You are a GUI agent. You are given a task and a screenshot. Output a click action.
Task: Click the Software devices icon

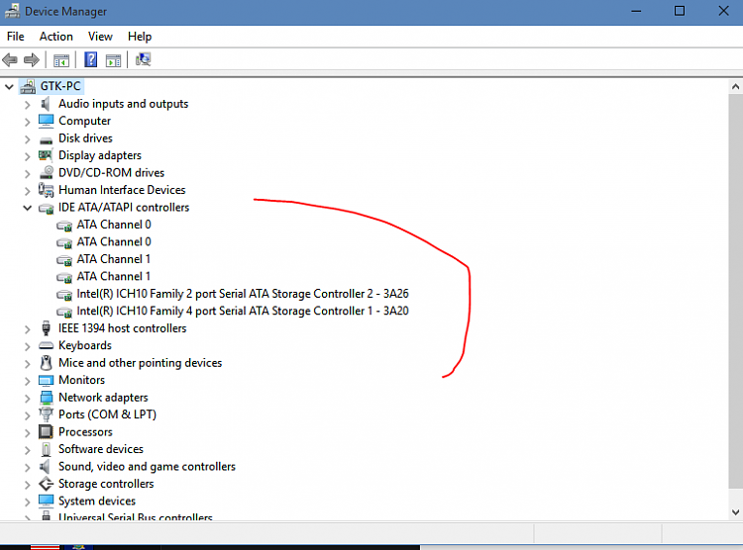46,449
